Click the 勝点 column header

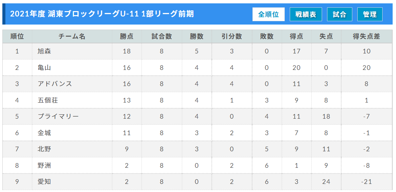point(127,37)
